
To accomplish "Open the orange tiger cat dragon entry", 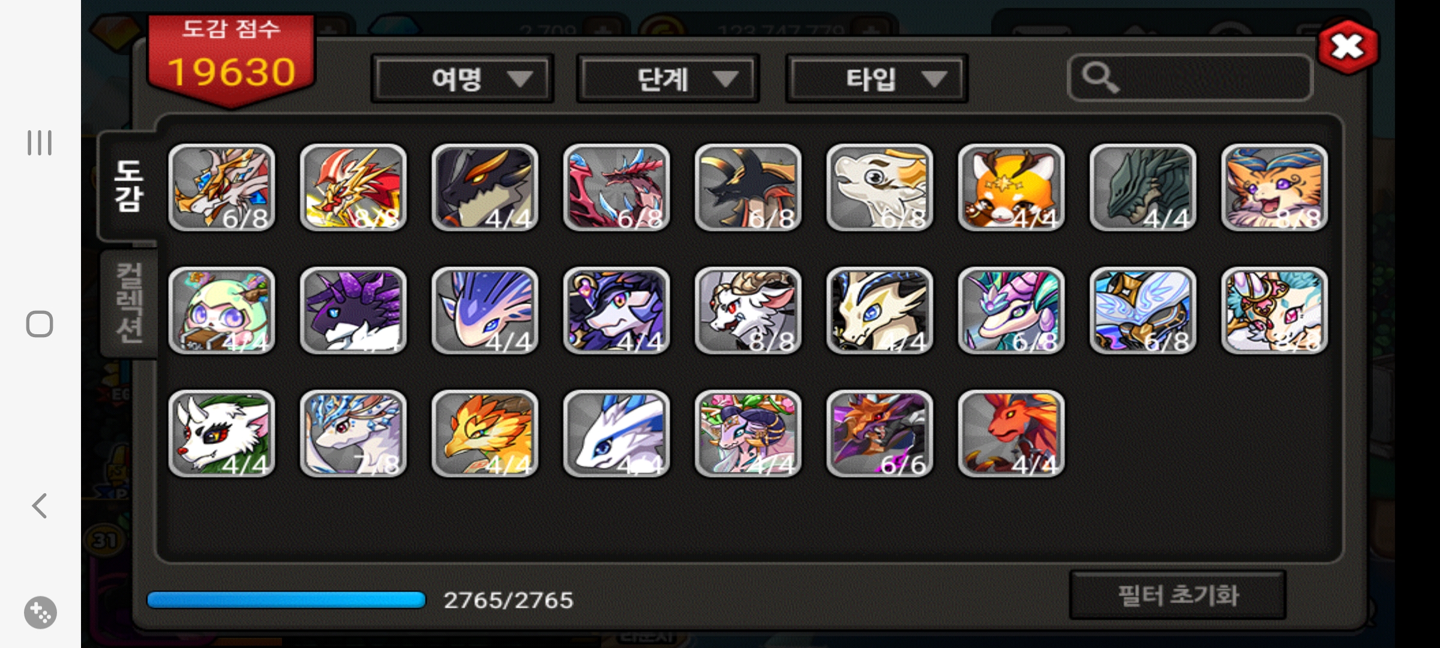I will pyautogui.click(x=1274, y=187).
